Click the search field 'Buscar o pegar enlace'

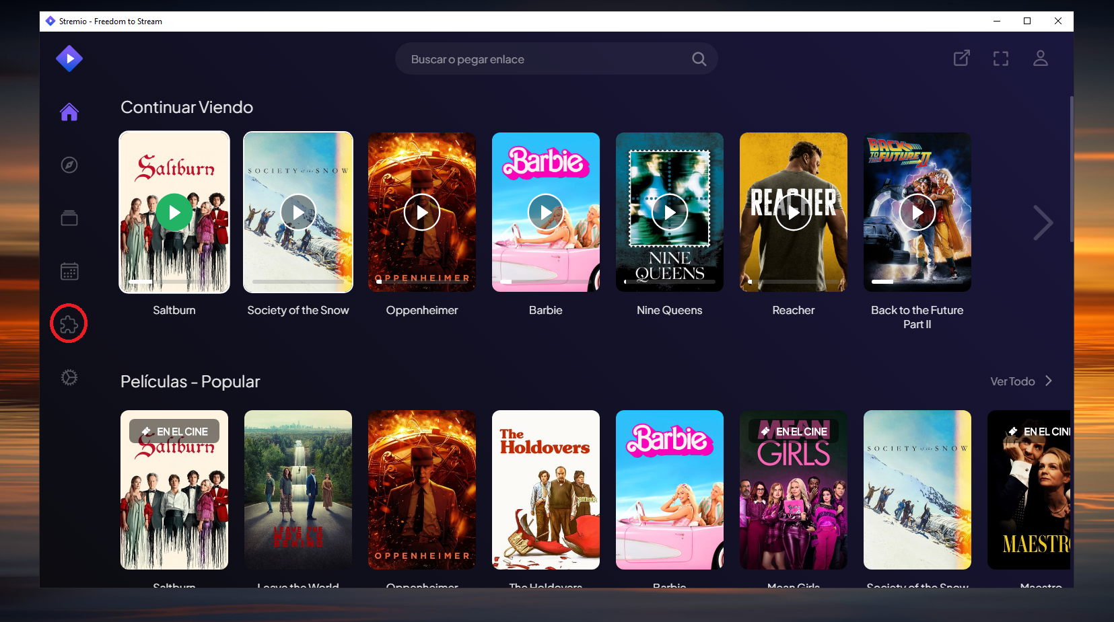tap(538, 59)
